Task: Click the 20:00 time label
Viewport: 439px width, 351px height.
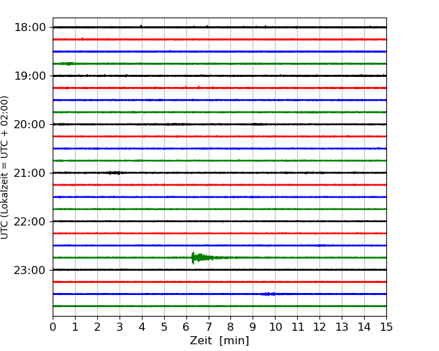Action: point(30,125)
